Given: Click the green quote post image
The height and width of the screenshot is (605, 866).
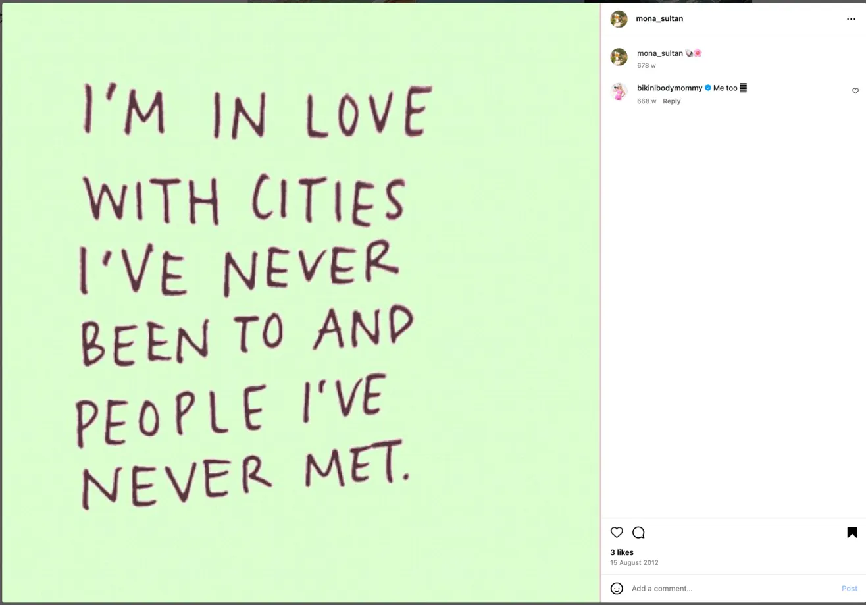Looking at the screenshot, I should point(301,303).
